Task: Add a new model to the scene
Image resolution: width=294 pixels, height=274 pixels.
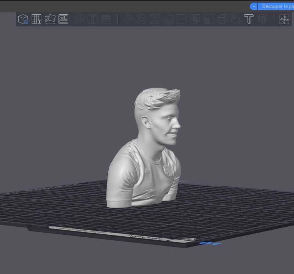Action: click(23, 19)
